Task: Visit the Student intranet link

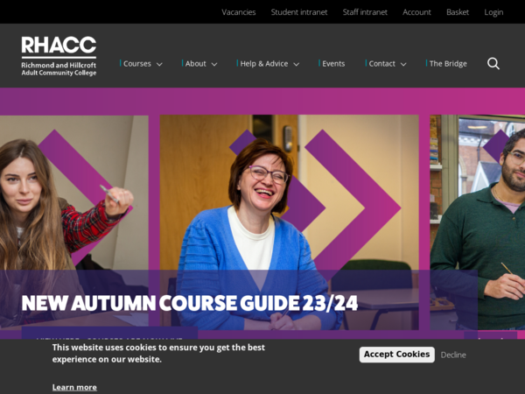Action: 299,12
